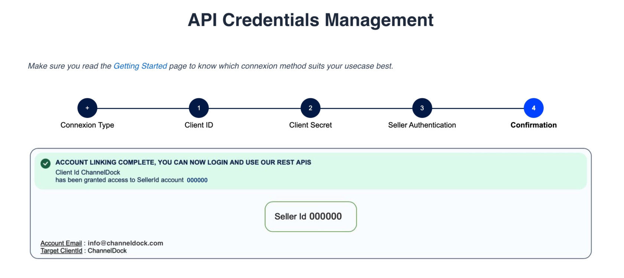Click the Account Email label
The height and width of the screenshot is (278, 624).
point(61,243)
